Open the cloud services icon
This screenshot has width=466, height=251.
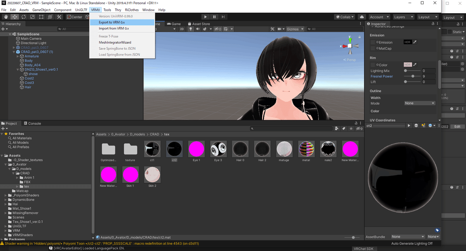pyautogui.click(x=362, y=17)
